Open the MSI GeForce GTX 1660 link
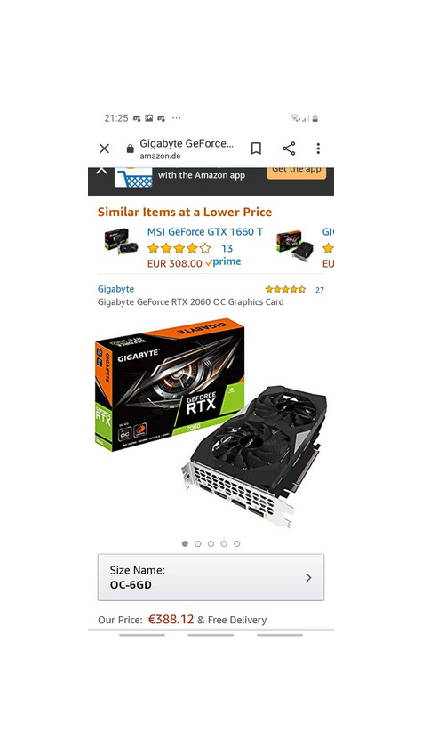 coord(204,232)
